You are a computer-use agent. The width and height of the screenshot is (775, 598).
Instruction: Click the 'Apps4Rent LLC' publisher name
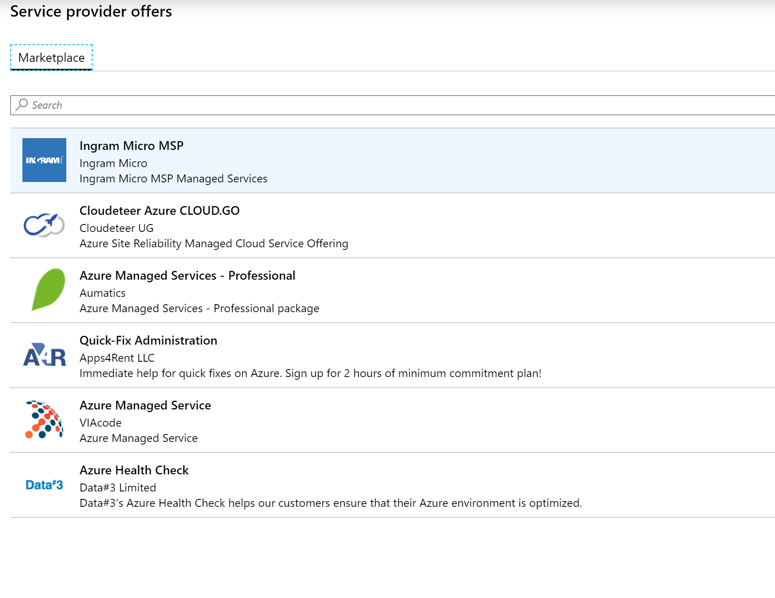click(x=117, y=358)
